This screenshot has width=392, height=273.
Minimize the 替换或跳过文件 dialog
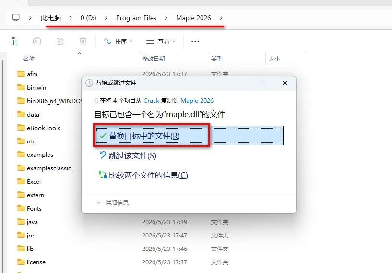[241, 83]
